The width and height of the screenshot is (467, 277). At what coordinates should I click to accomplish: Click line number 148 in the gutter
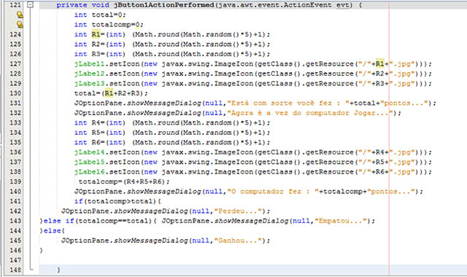[x=15, y=270]
